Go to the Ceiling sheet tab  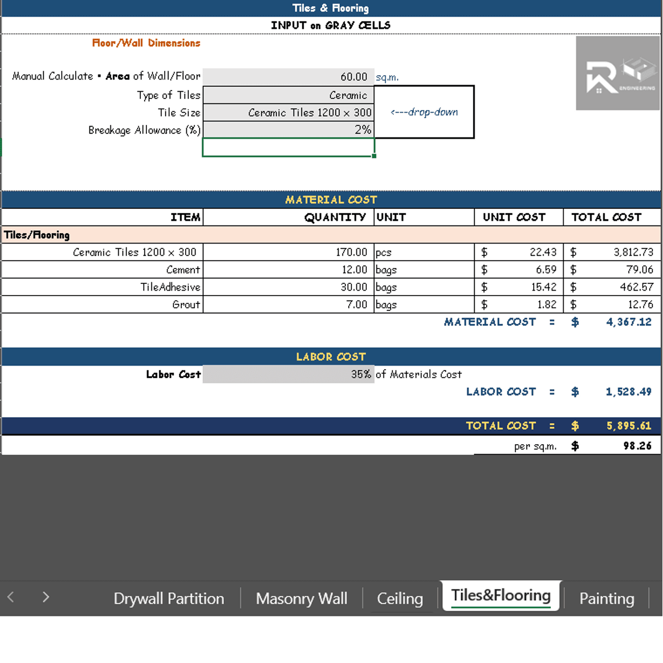click(399, 598)
